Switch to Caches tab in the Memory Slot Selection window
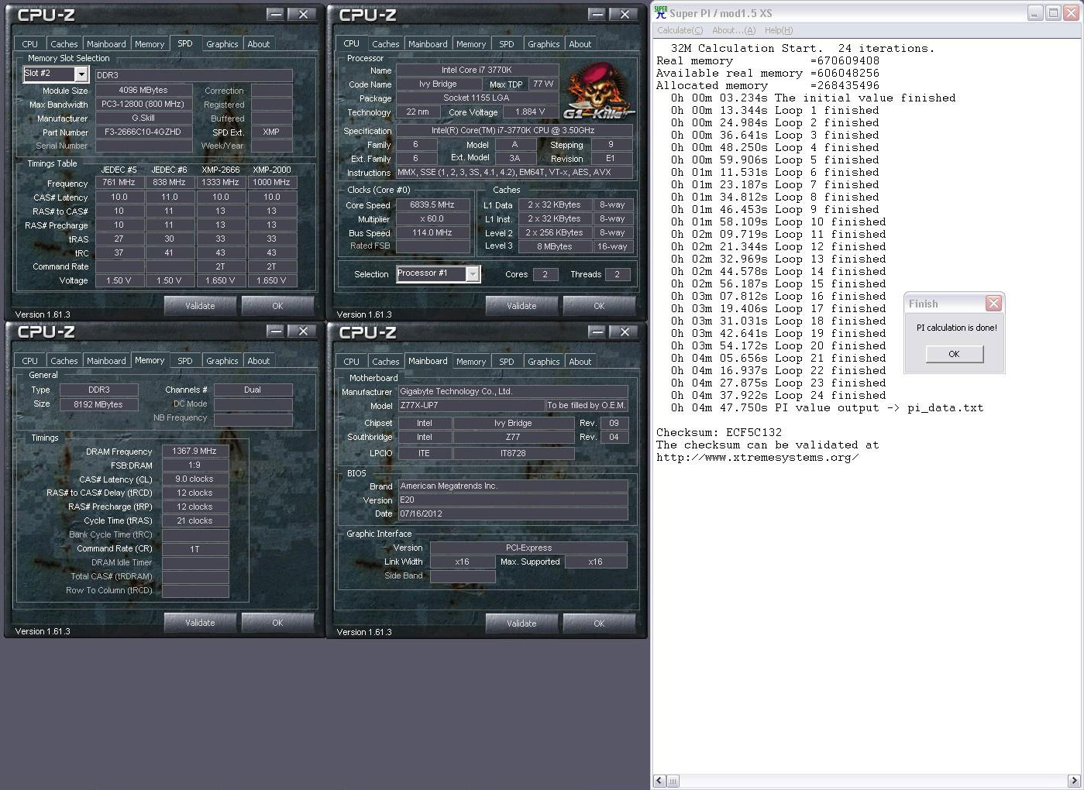1084x790 pixels. pyautogui.click(x=64, y=44)
